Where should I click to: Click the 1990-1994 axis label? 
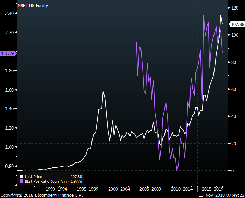point(57,189)
